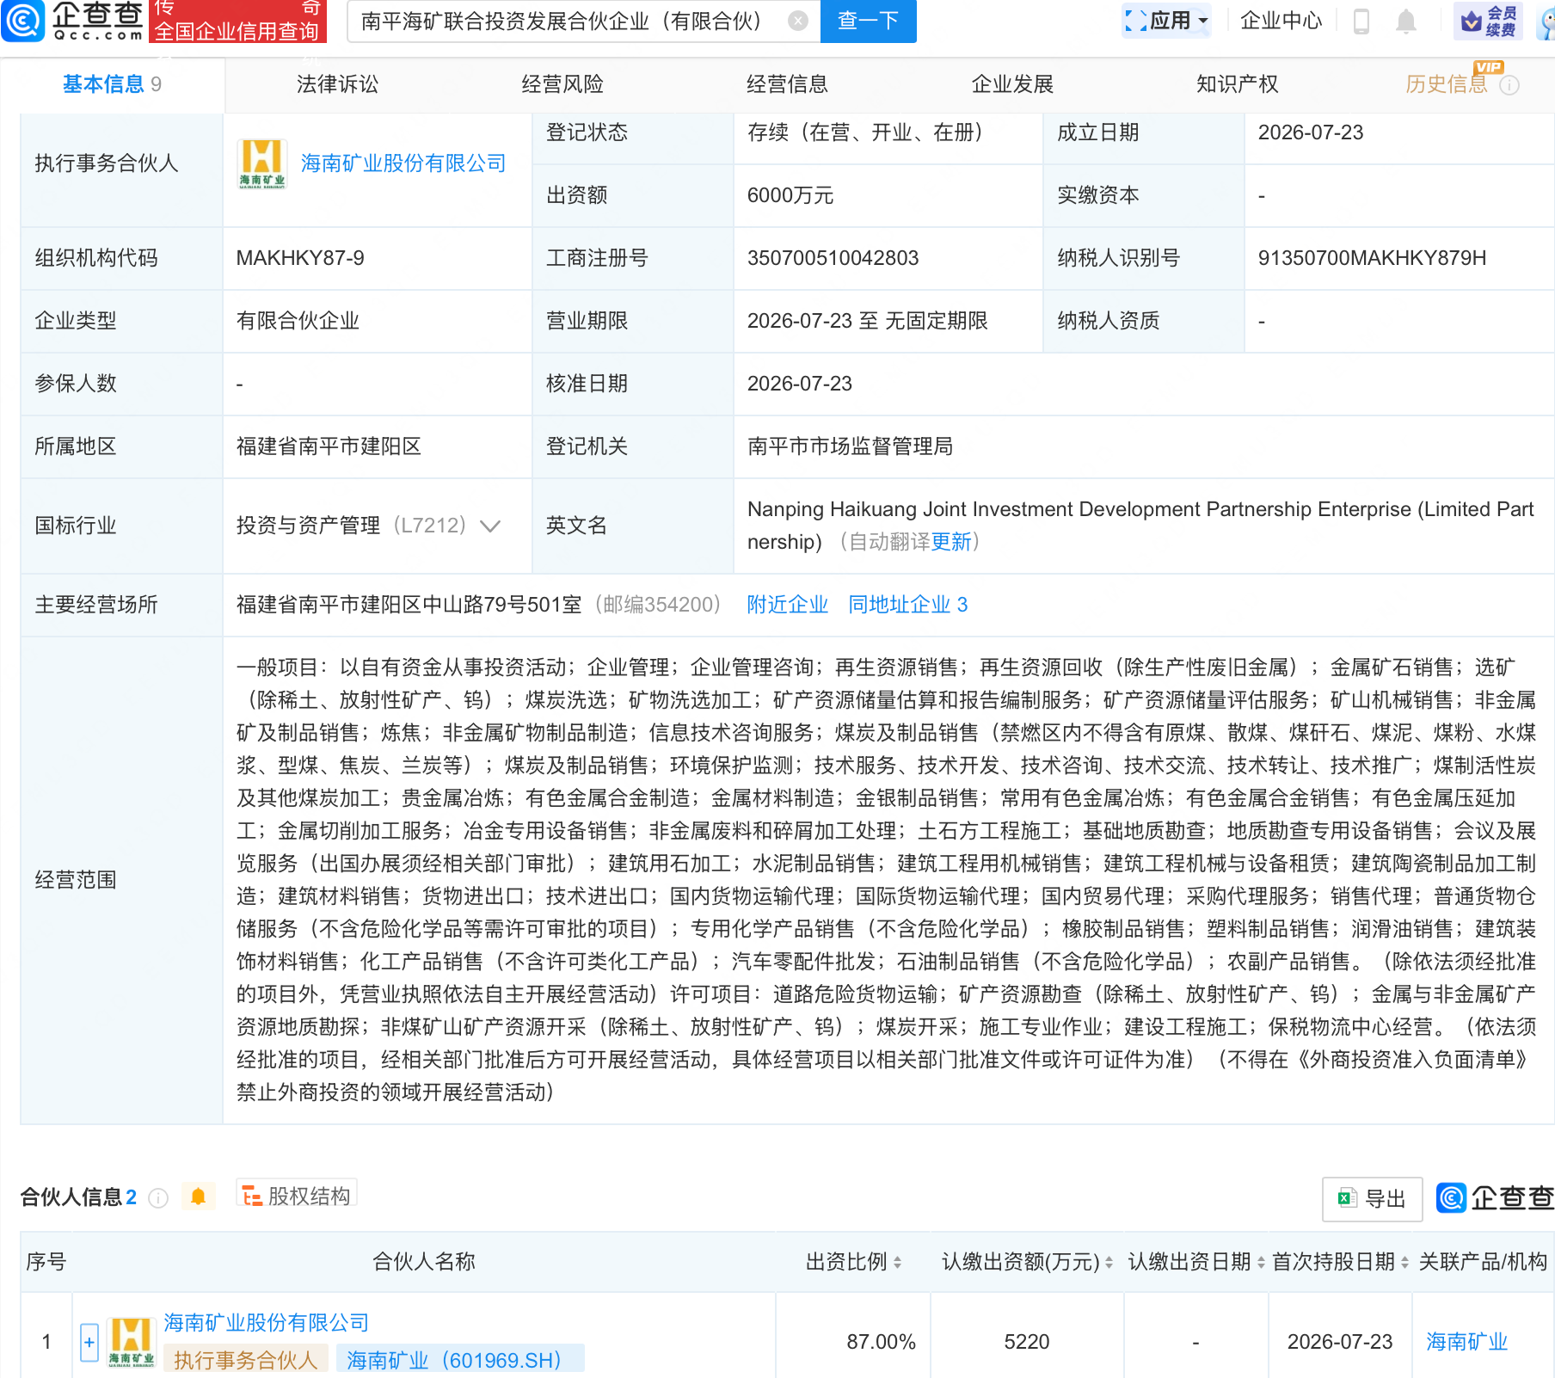Switch to the 经营风险 tab
This screenshot has height=1378, width=1555.
[x=562, y=84]
